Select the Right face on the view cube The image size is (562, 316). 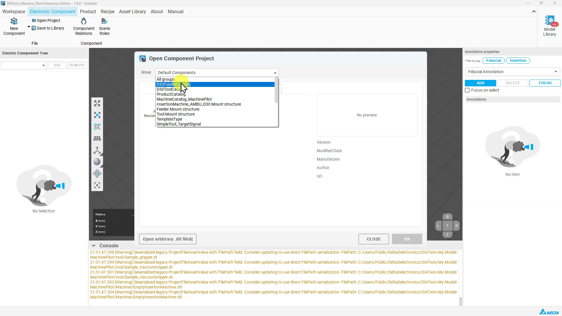click(x=456, y=226)
